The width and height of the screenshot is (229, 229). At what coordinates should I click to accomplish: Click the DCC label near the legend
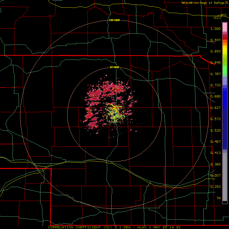point(223,15)
